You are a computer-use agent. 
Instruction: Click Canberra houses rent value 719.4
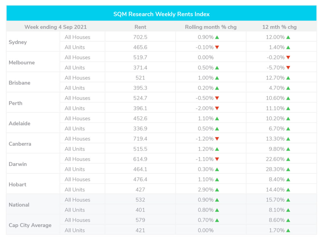click(140, 139)
